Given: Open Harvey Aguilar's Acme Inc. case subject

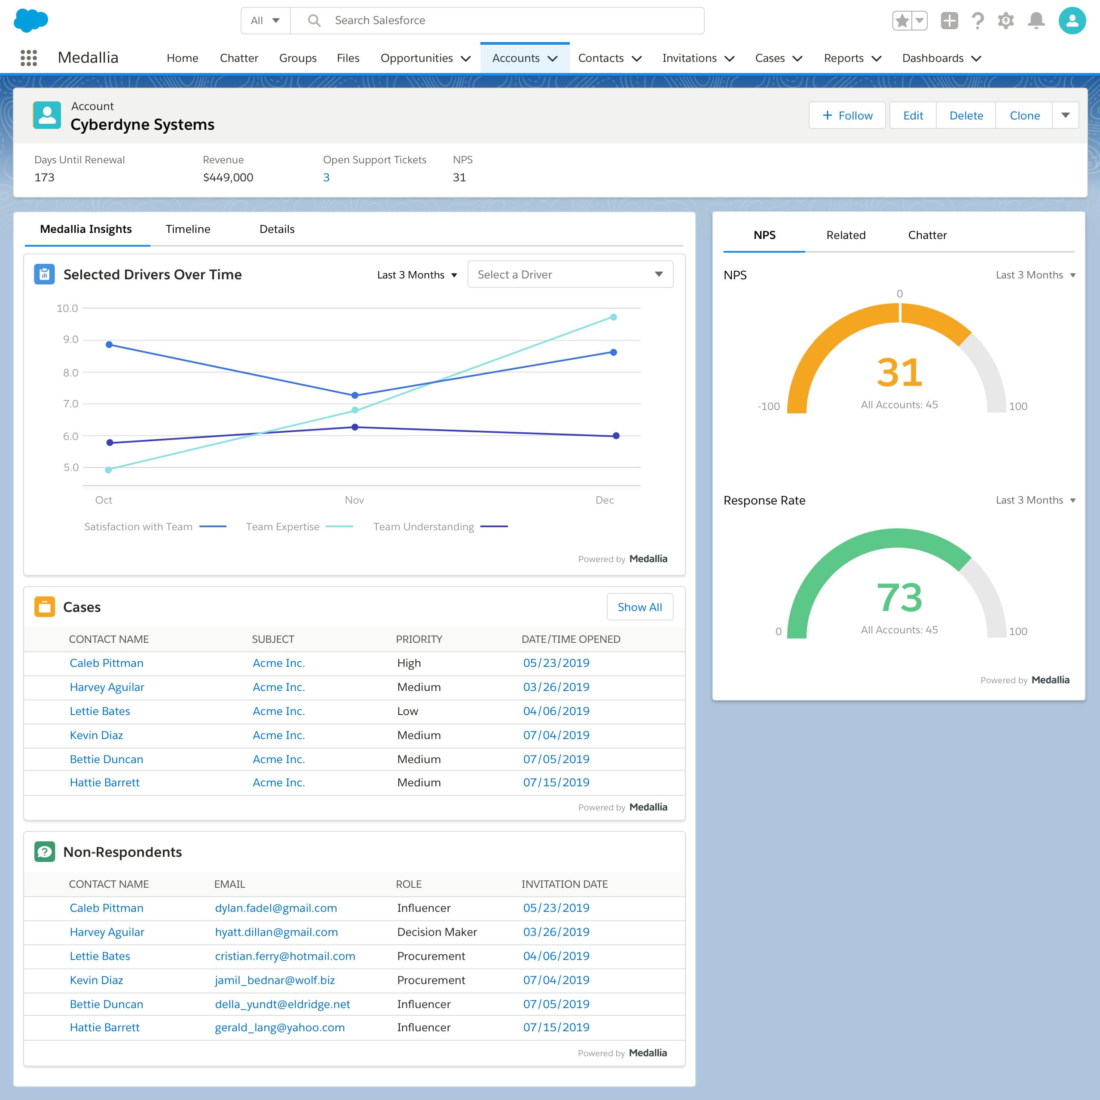Looking at the screenshot, I should point(278,687).
